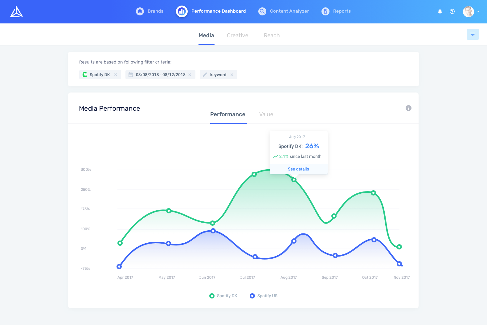This screenshot has width=487, height=325.
Task: Click the triangular app logo
Action: click(x=16, y=12)
